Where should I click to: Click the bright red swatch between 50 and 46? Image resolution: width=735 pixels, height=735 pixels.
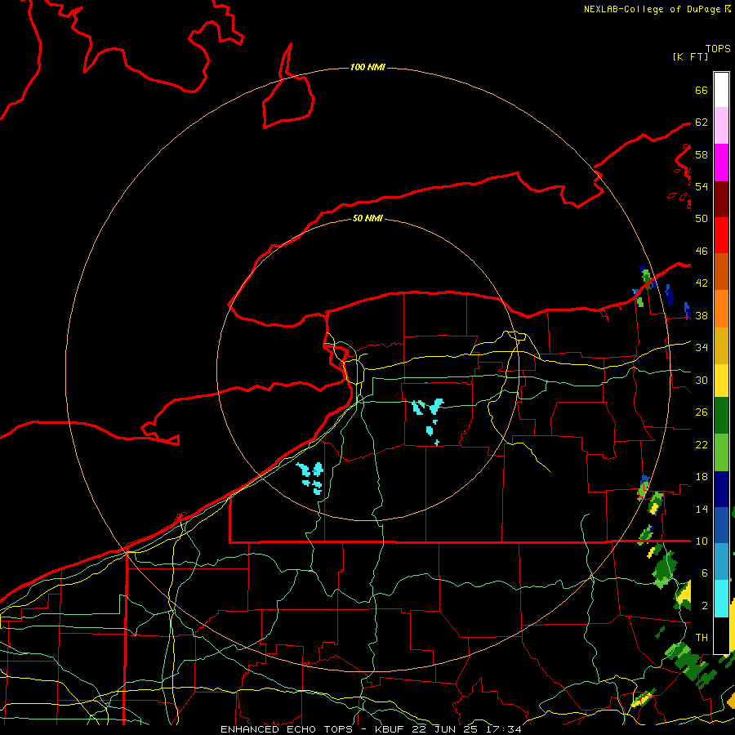721,235
